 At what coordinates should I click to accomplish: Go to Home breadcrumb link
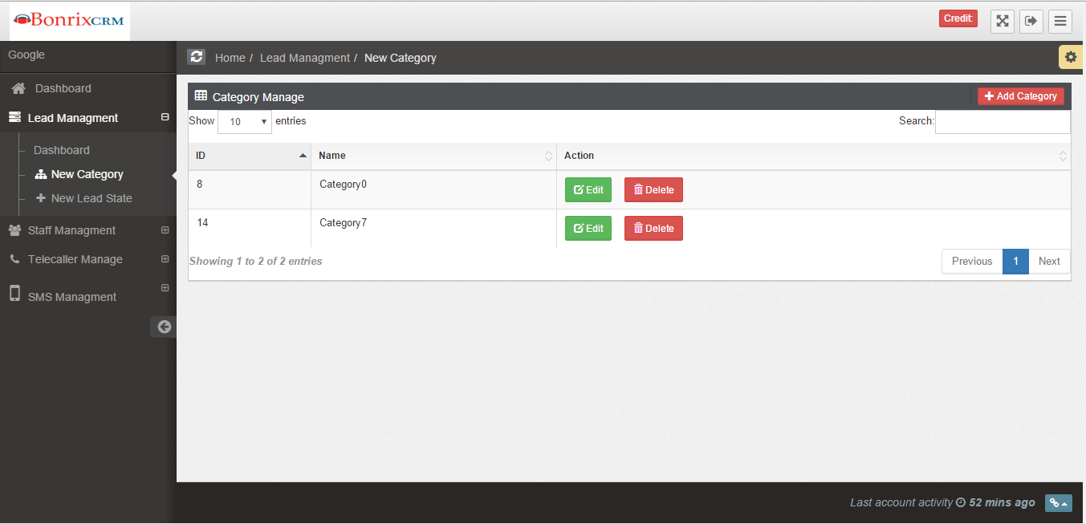coord(230,58)
